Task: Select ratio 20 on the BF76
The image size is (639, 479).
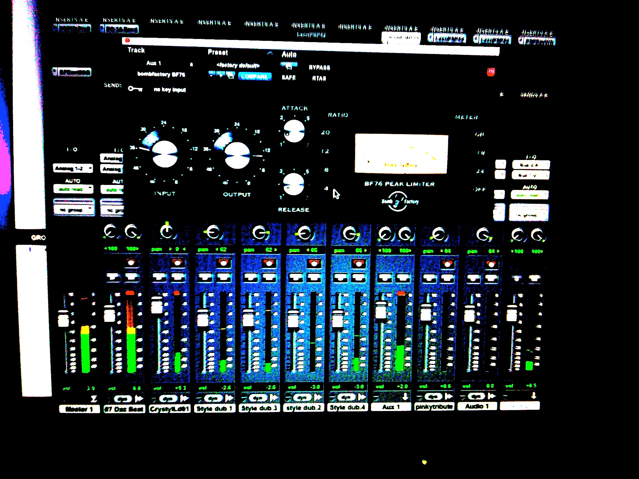Action: (x=325, y=132)
